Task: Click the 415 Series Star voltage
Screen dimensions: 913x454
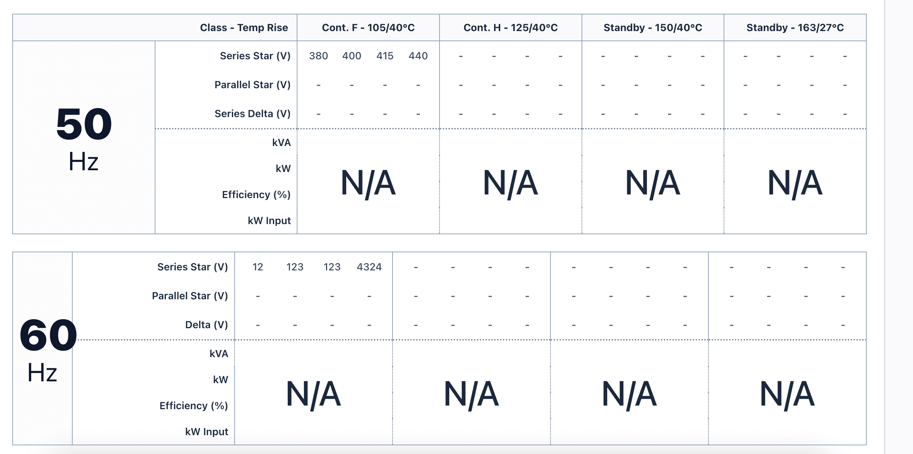Action: pyautogui.click(x=385, y=56)
